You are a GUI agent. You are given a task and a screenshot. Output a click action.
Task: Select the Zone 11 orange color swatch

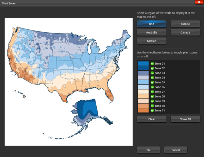pos(143,110)
